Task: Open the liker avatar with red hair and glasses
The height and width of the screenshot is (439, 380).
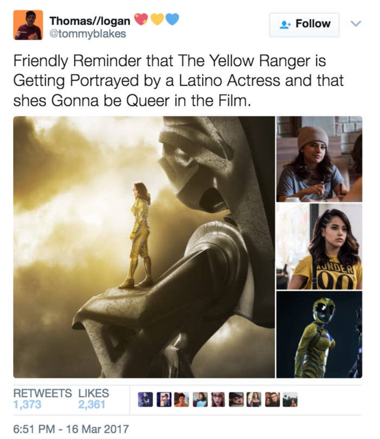Action: pyautogui.click(x=218, y=399)
